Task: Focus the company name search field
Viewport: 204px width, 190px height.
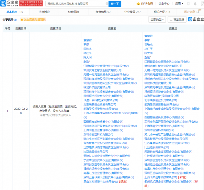Action: coord(76,4)
